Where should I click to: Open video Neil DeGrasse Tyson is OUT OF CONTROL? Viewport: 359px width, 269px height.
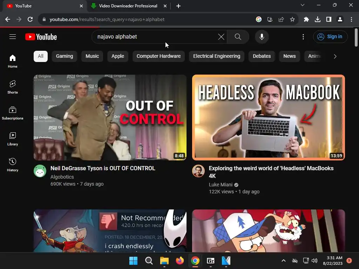point(103,168)
